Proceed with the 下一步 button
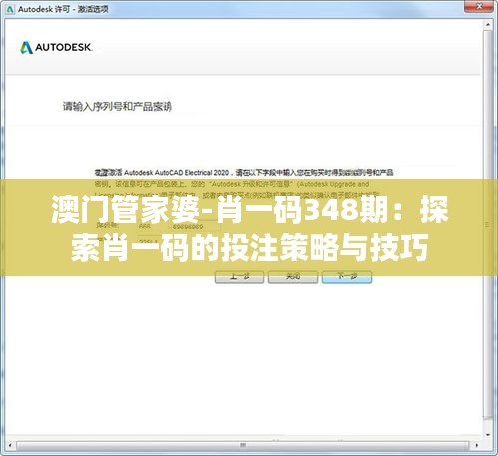 pyautogui.click(x=347, y=276)
